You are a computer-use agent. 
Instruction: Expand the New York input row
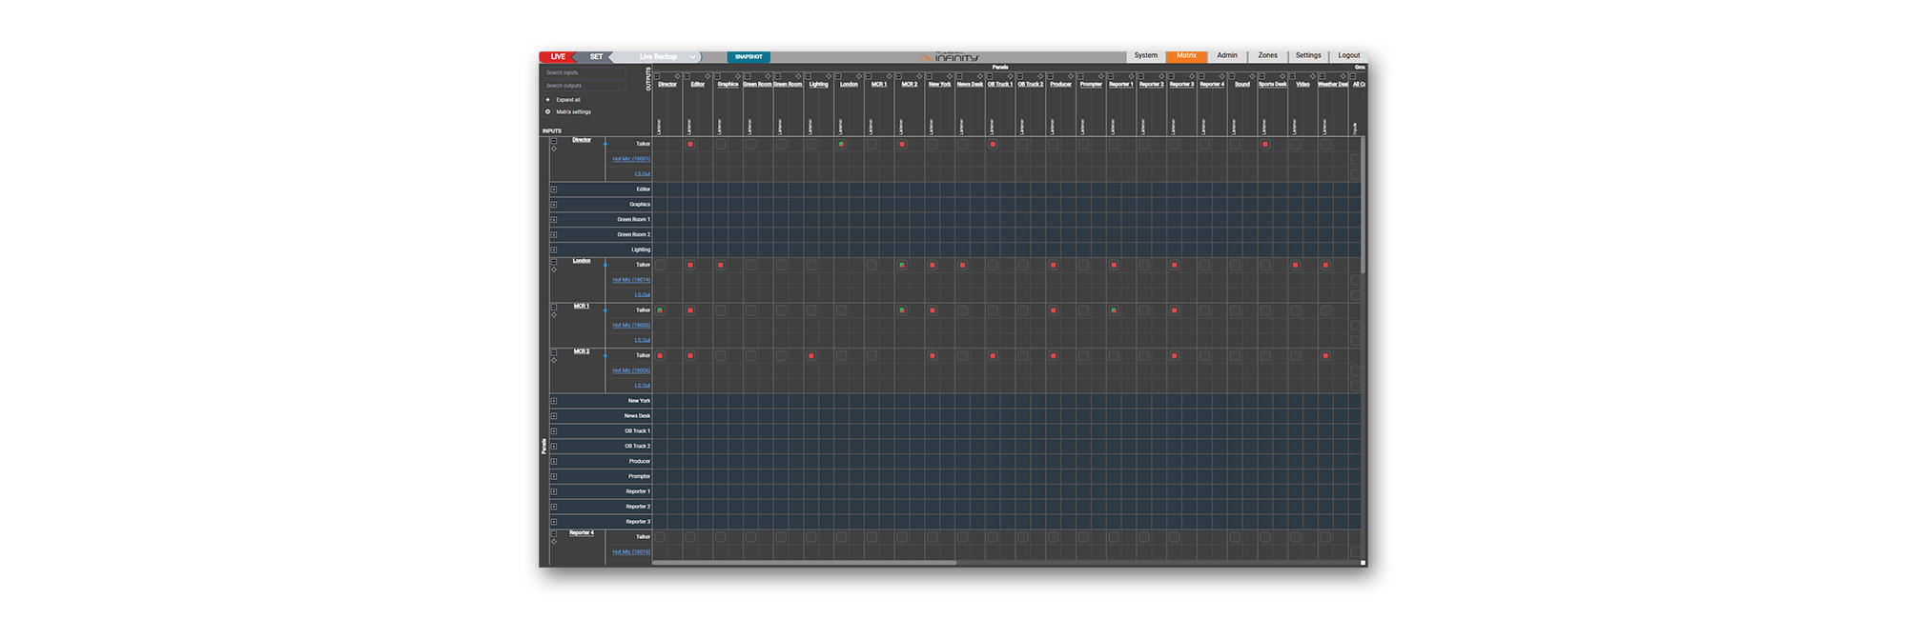(554, 401)
